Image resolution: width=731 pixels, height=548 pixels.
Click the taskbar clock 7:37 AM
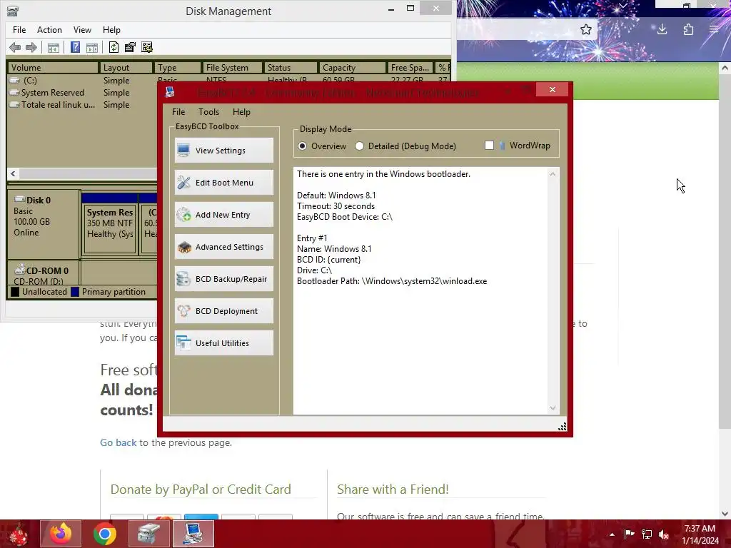point(700,529)
